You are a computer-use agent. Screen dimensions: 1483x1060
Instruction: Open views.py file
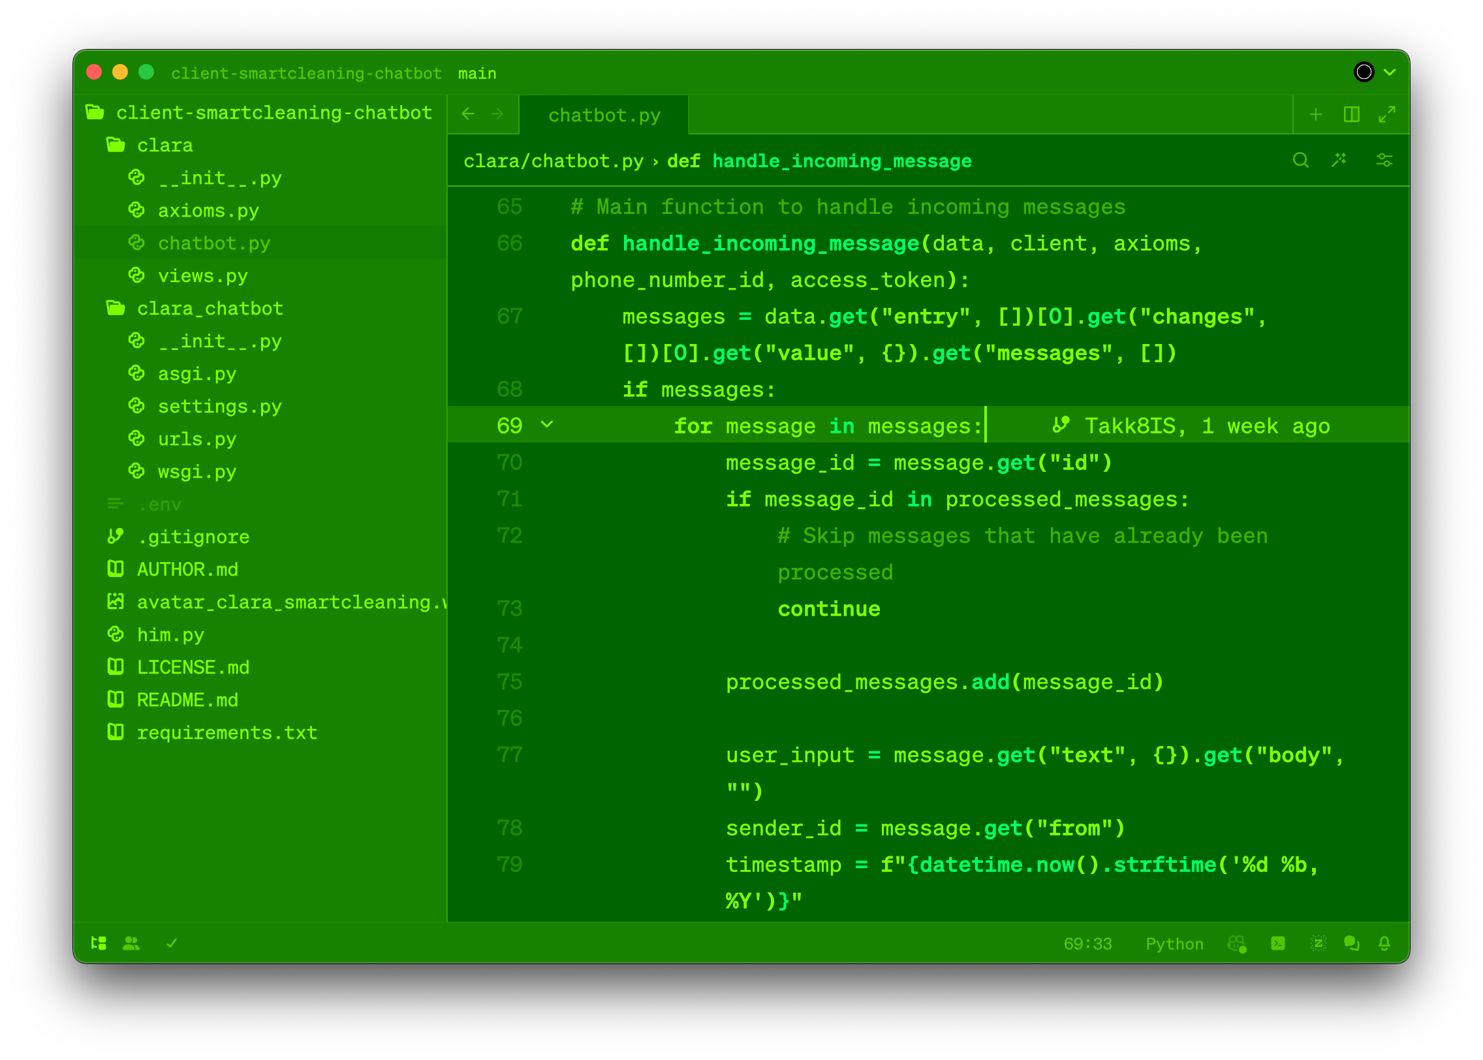(260, 275)
